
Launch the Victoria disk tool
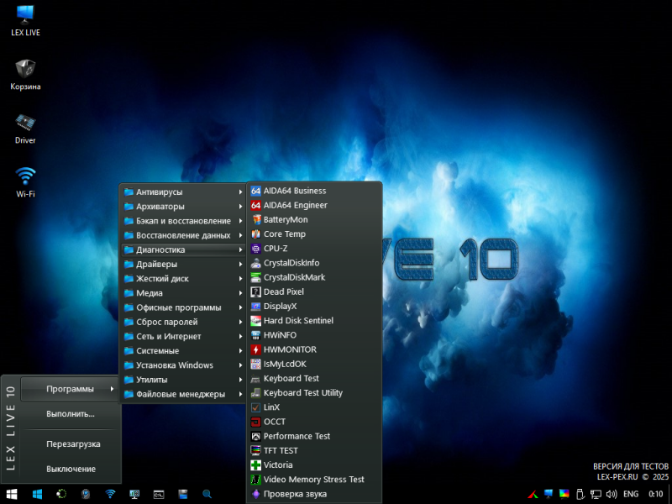click(278, 465)
